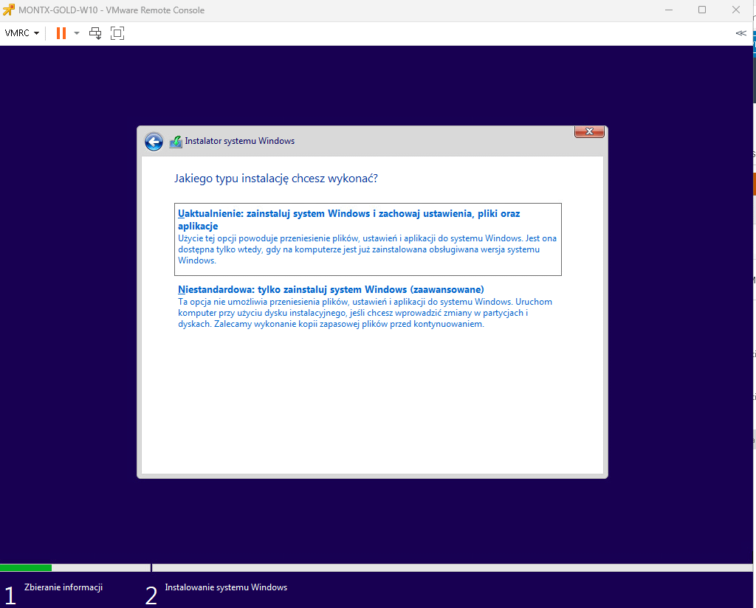Click the green installation progress bar
Viewport: 756px width, 608px height.
[x=26, y=567]
